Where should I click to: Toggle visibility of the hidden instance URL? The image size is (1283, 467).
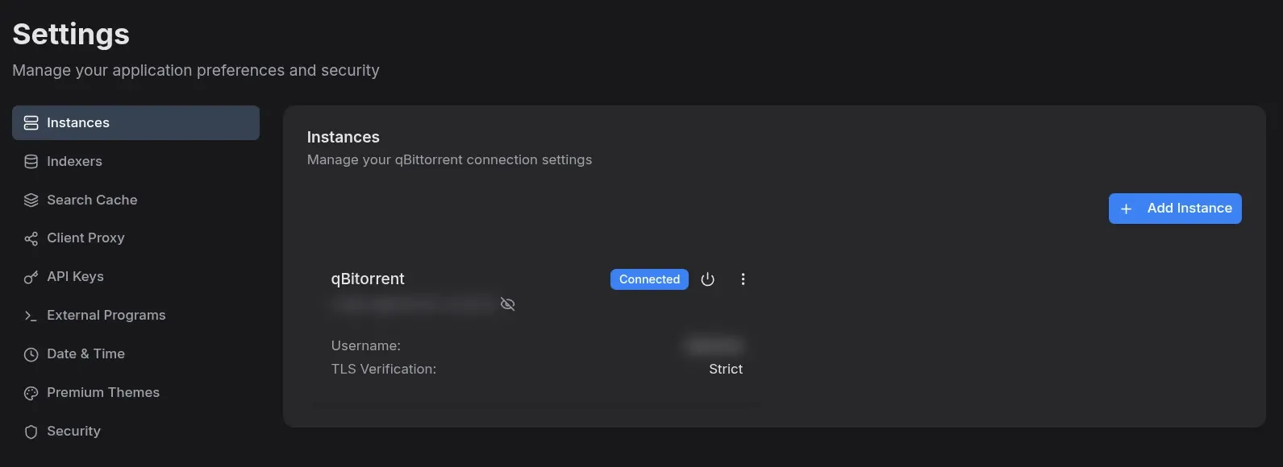[x=507, y=304]
